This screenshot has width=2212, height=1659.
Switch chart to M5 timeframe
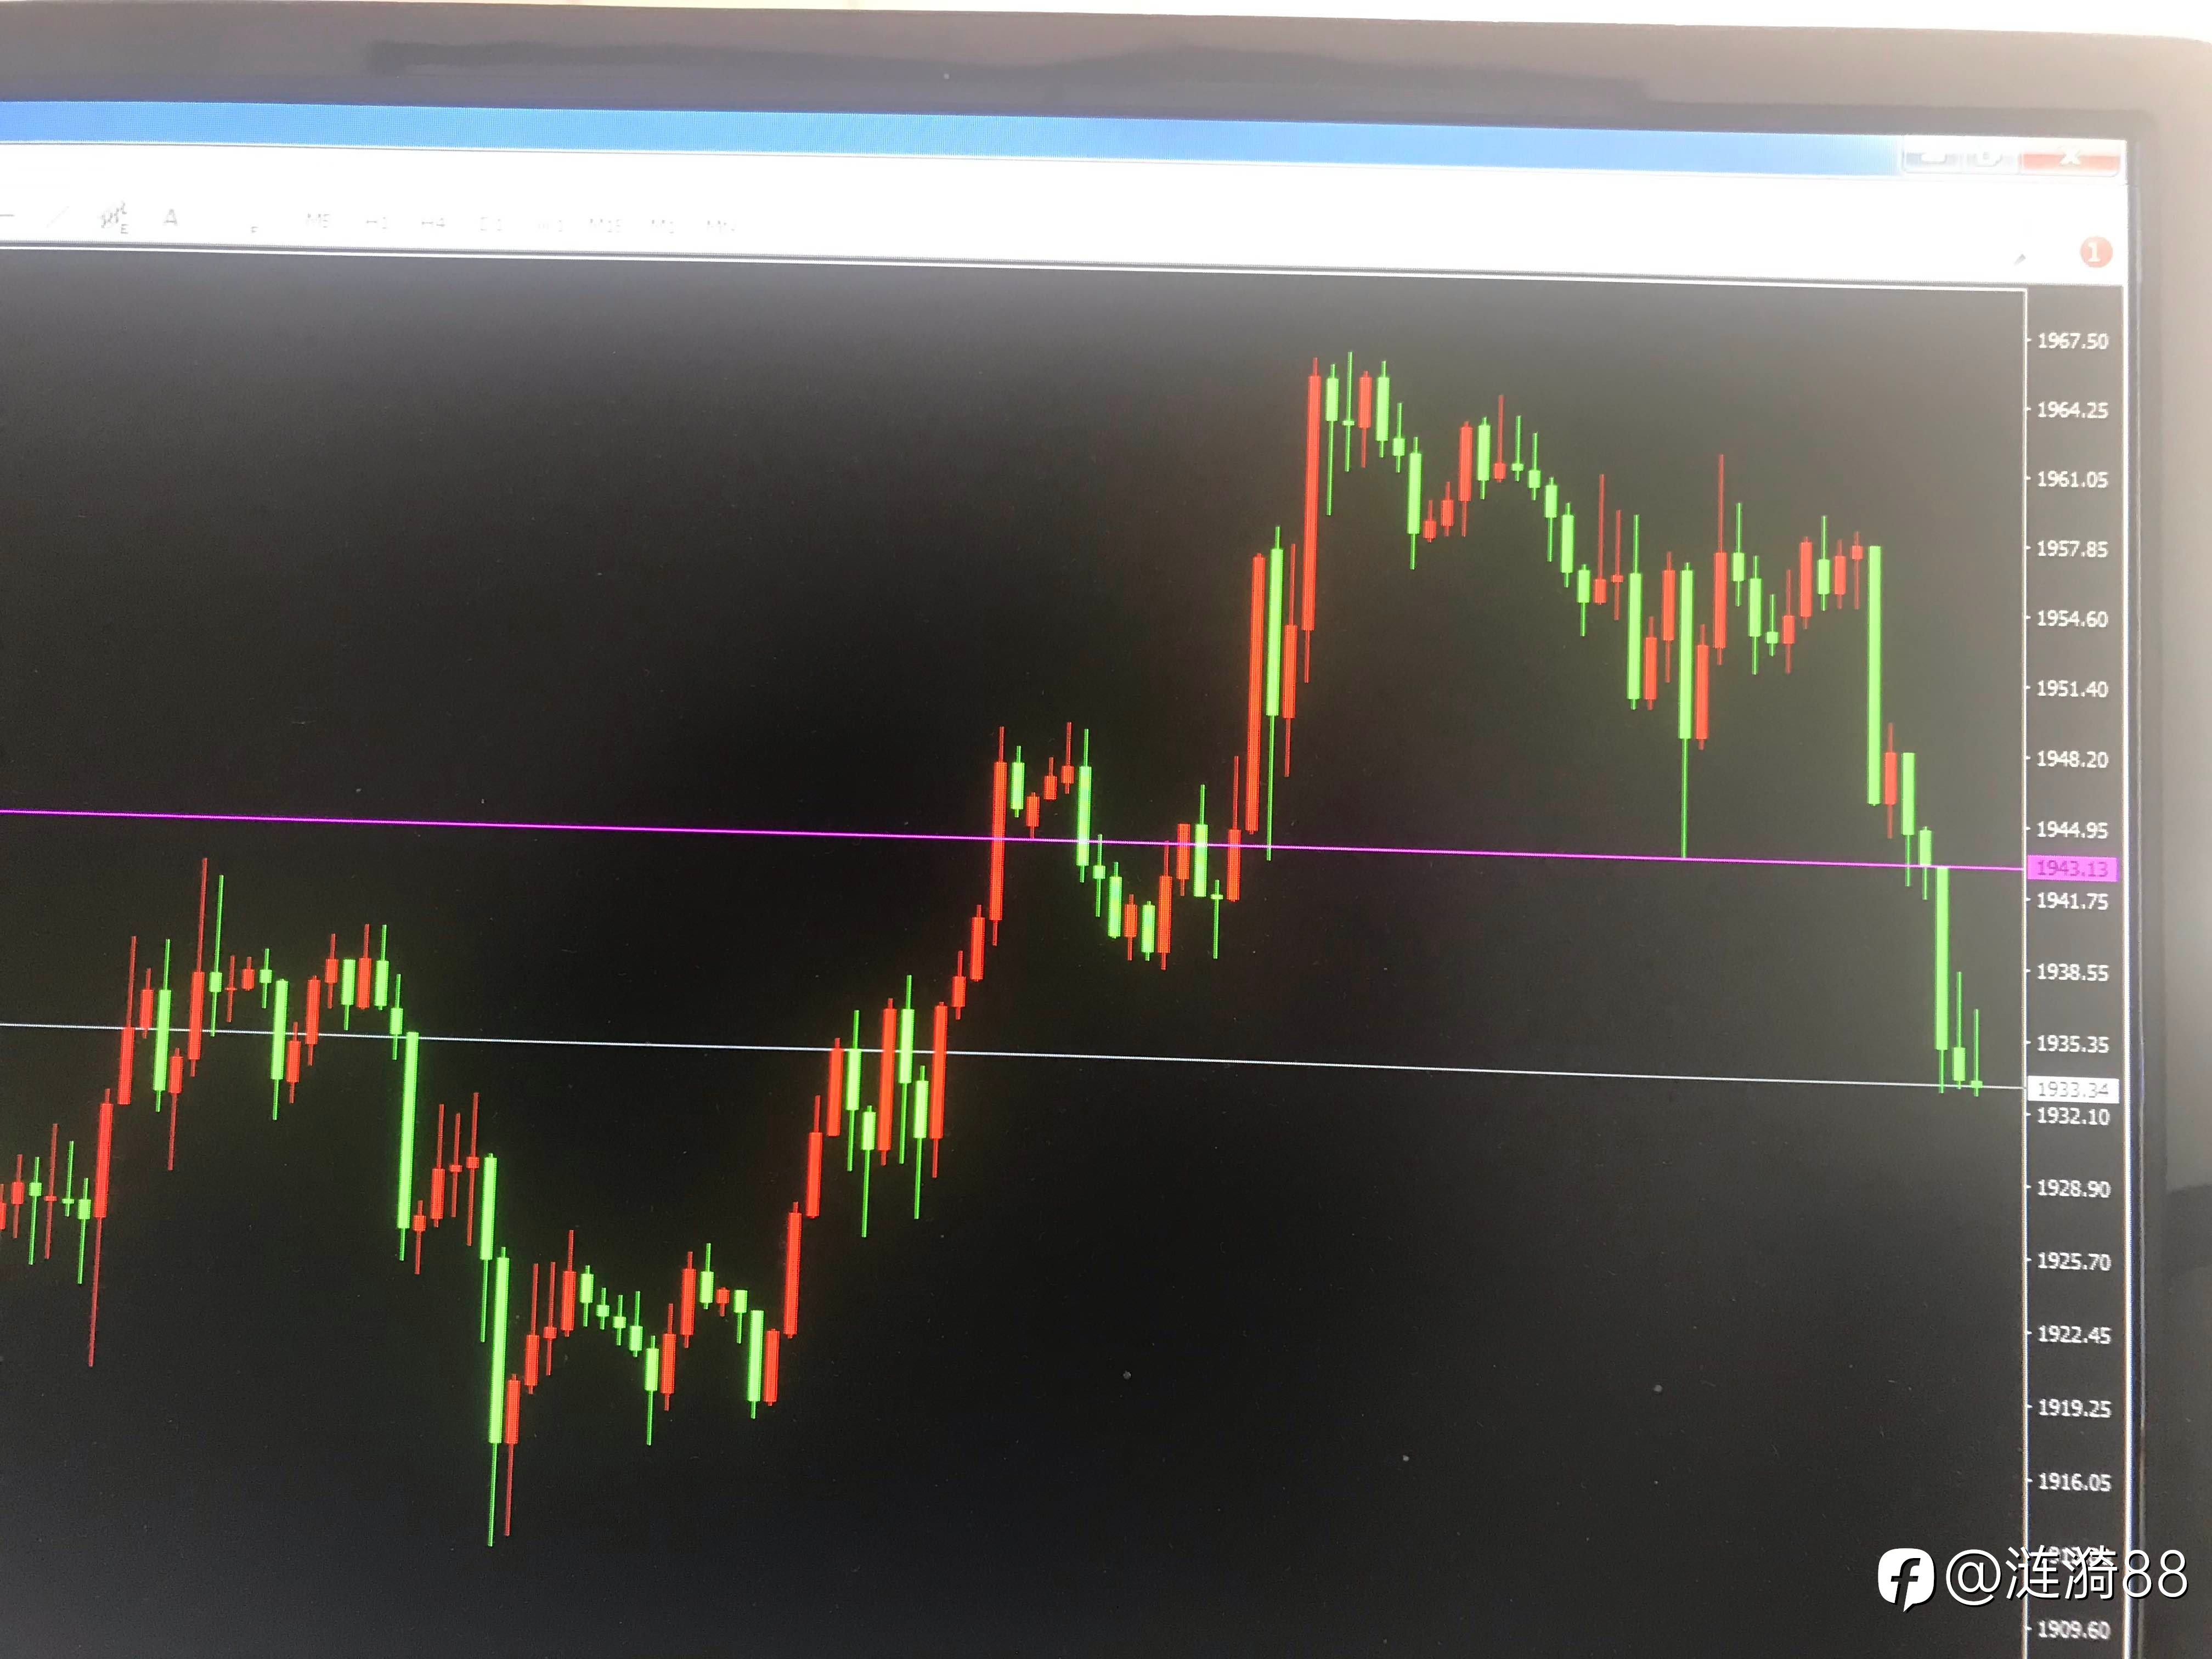[x=317, y=220]
